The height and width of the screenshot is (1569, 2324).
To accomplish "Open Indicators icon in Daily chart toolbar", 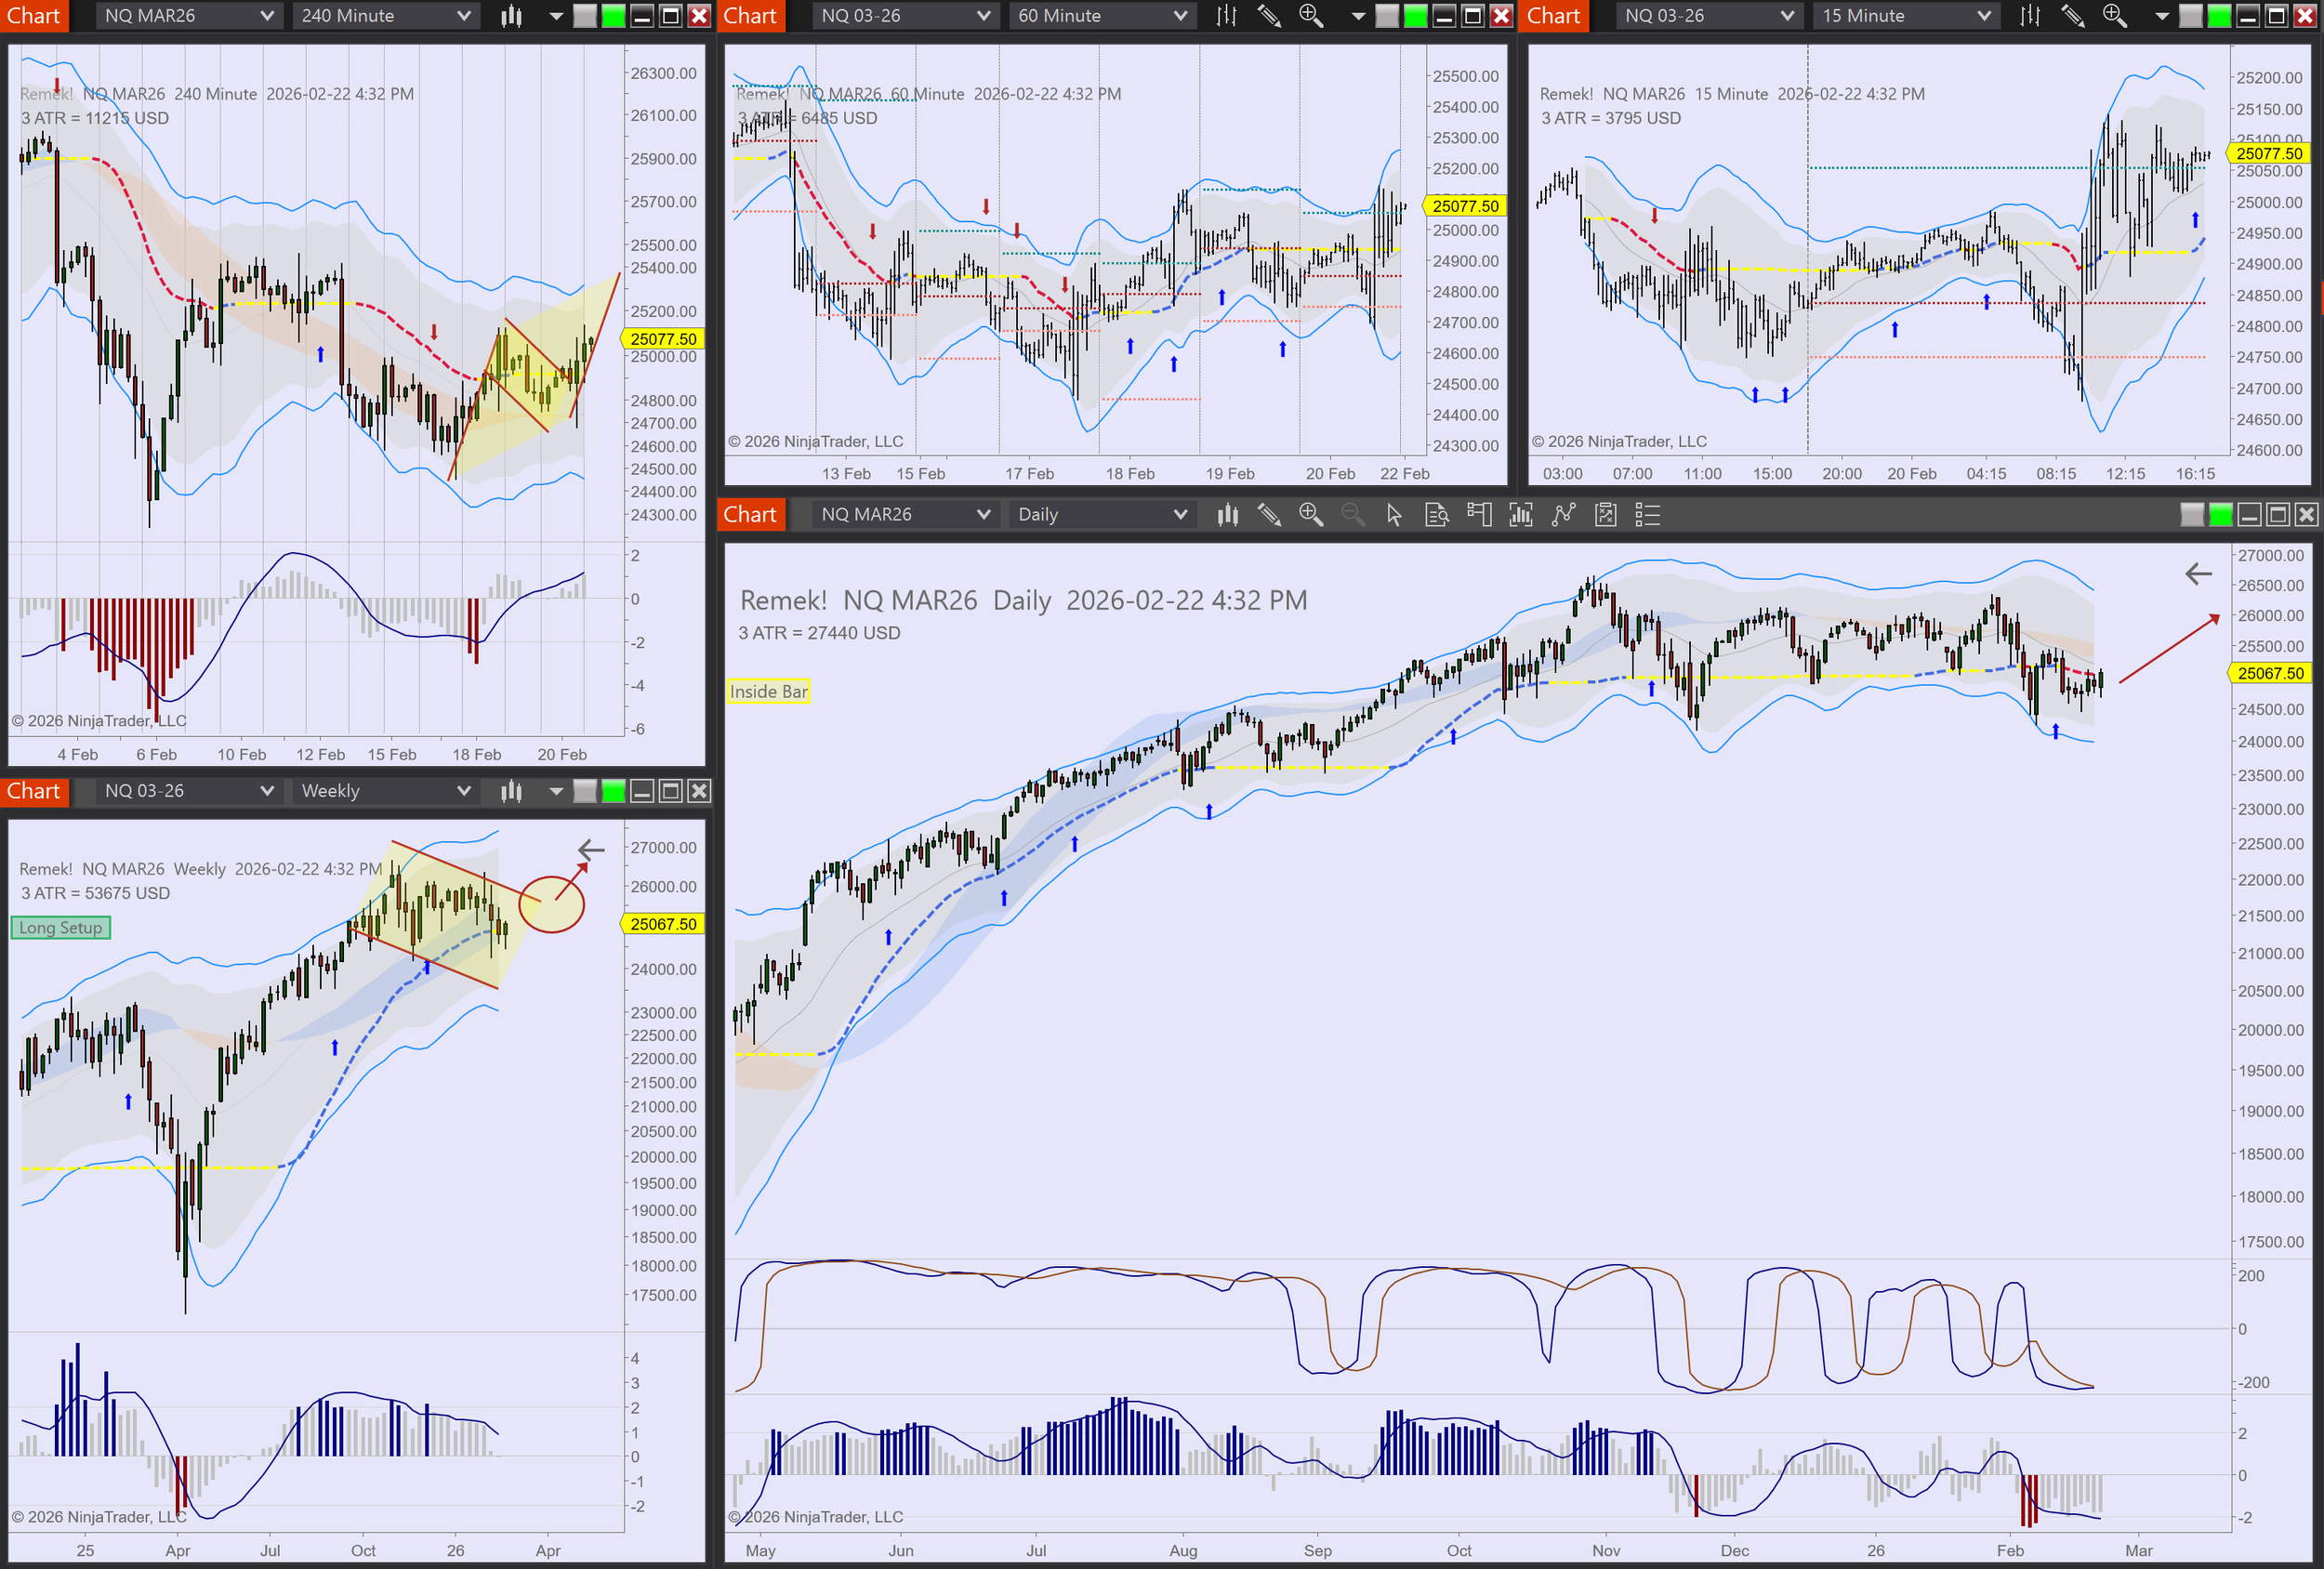I will 1563,515.
